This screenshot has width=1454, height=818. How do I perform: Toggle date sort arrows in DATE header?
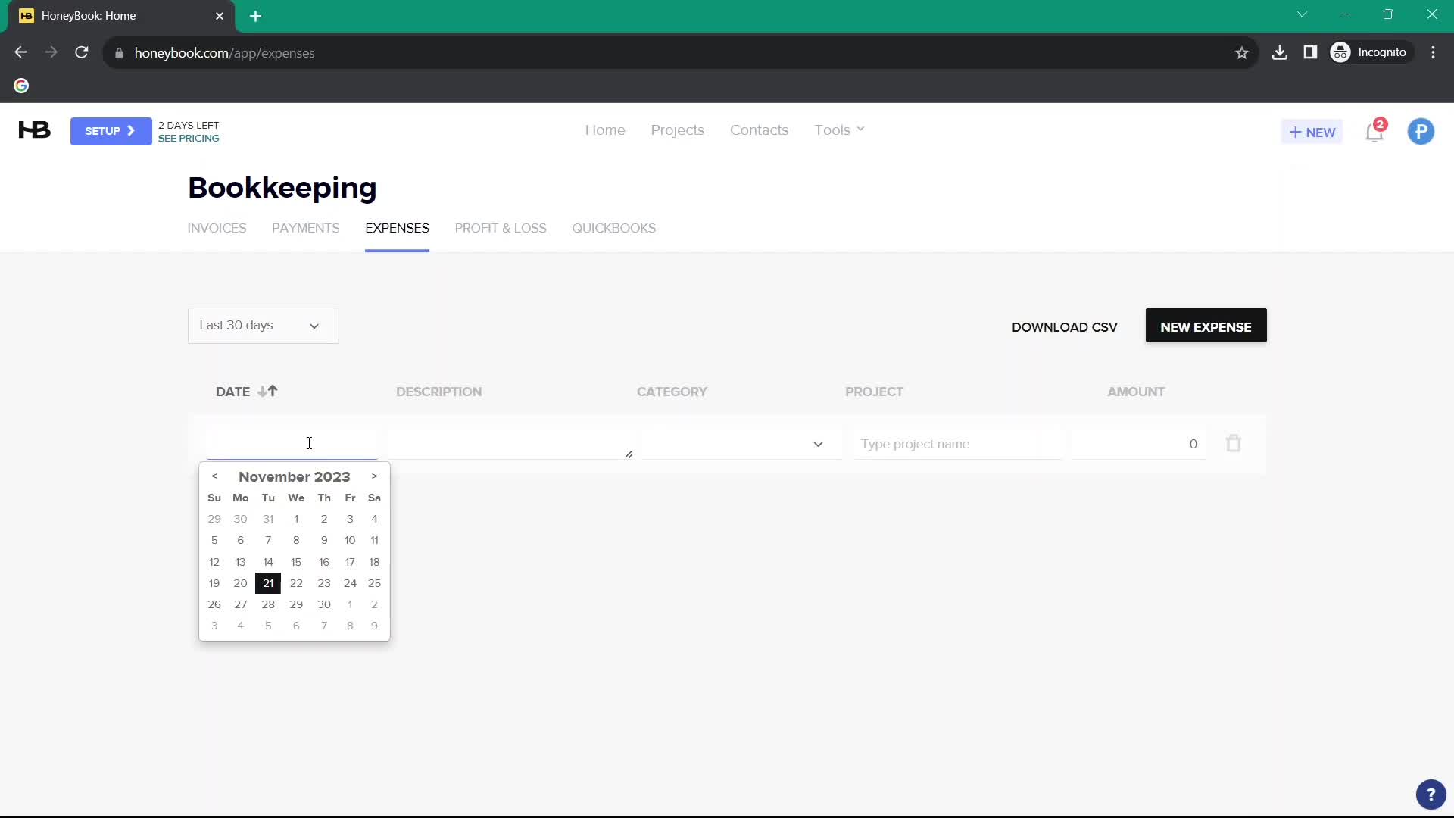click(267, 392)
